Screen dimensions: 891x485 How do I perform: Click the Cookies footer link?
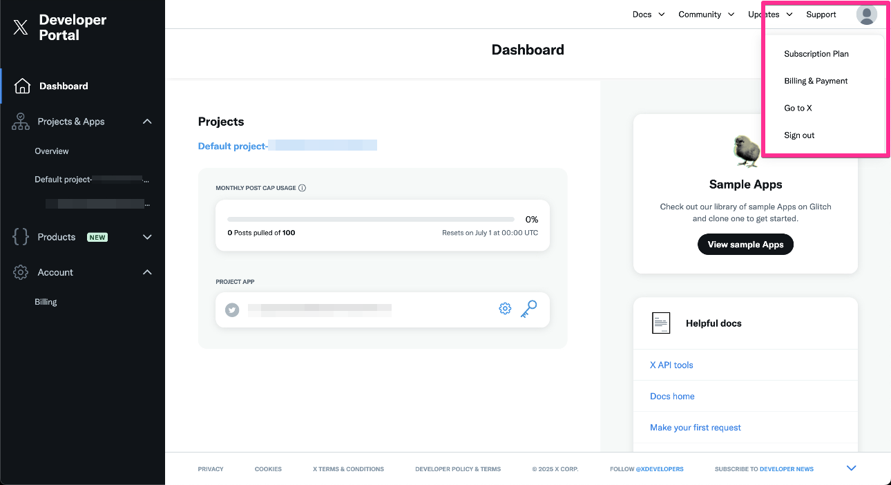(x=268, y=469)
